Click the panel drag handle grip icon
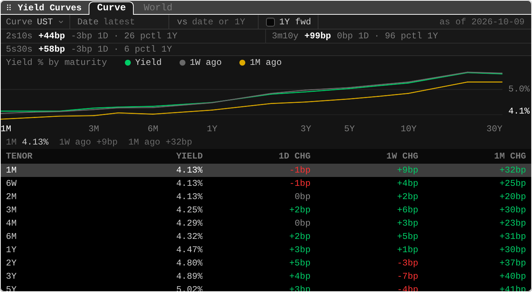This screenshot has height=292, width=532. (x=9, y=7)
